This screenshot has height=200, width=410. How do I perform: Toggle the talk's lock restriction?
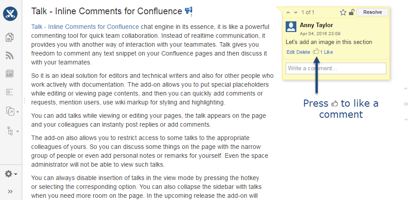pos(352,12)
